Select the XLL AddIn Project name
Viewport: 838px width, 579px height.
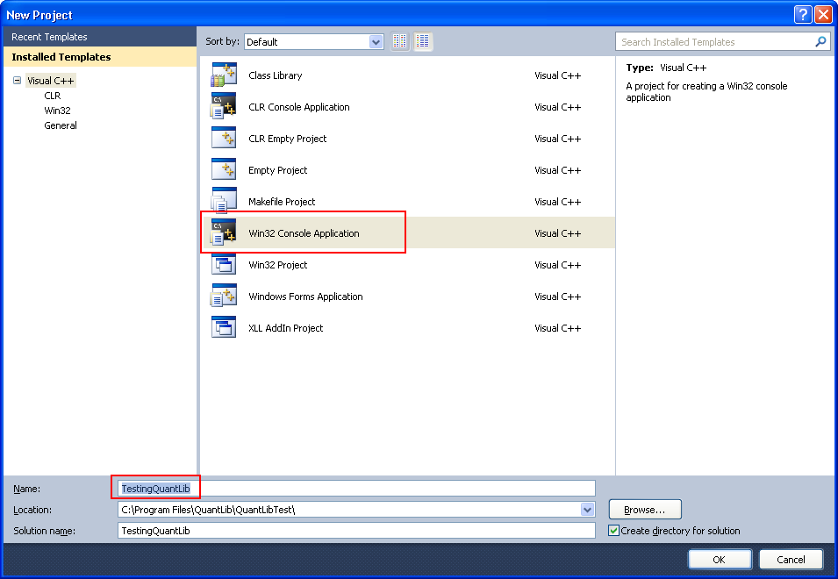[286, 327]
